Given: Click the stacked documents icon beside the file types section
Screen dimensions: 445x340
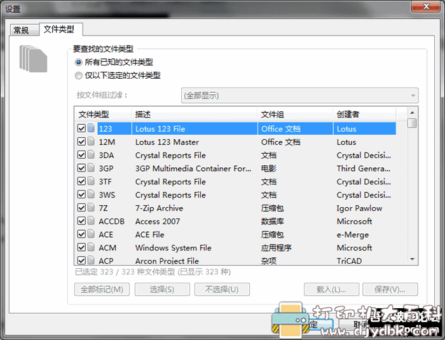Looking at the screenshot, I should [x=33, y=58].
